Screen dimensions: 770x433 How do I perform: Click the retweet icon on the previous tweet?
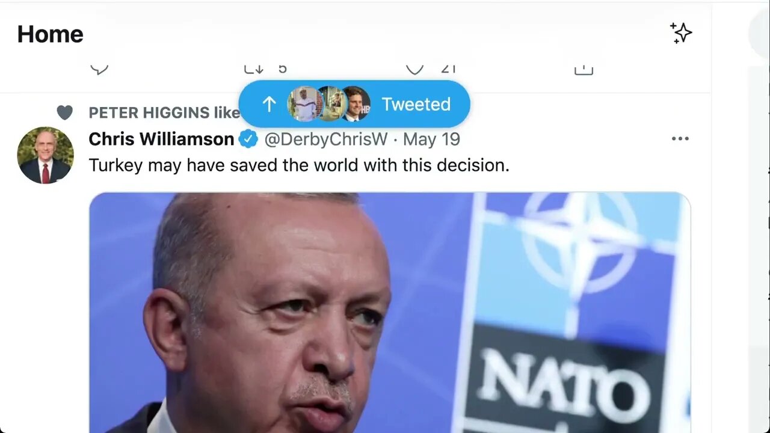(253, 69)
